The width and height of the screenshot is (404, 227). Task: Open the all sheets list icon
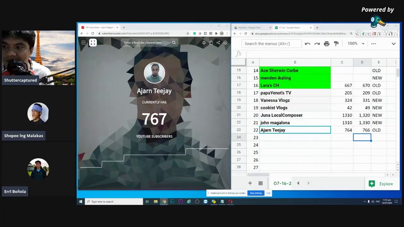pyautogui.click(x=260, y=183)
